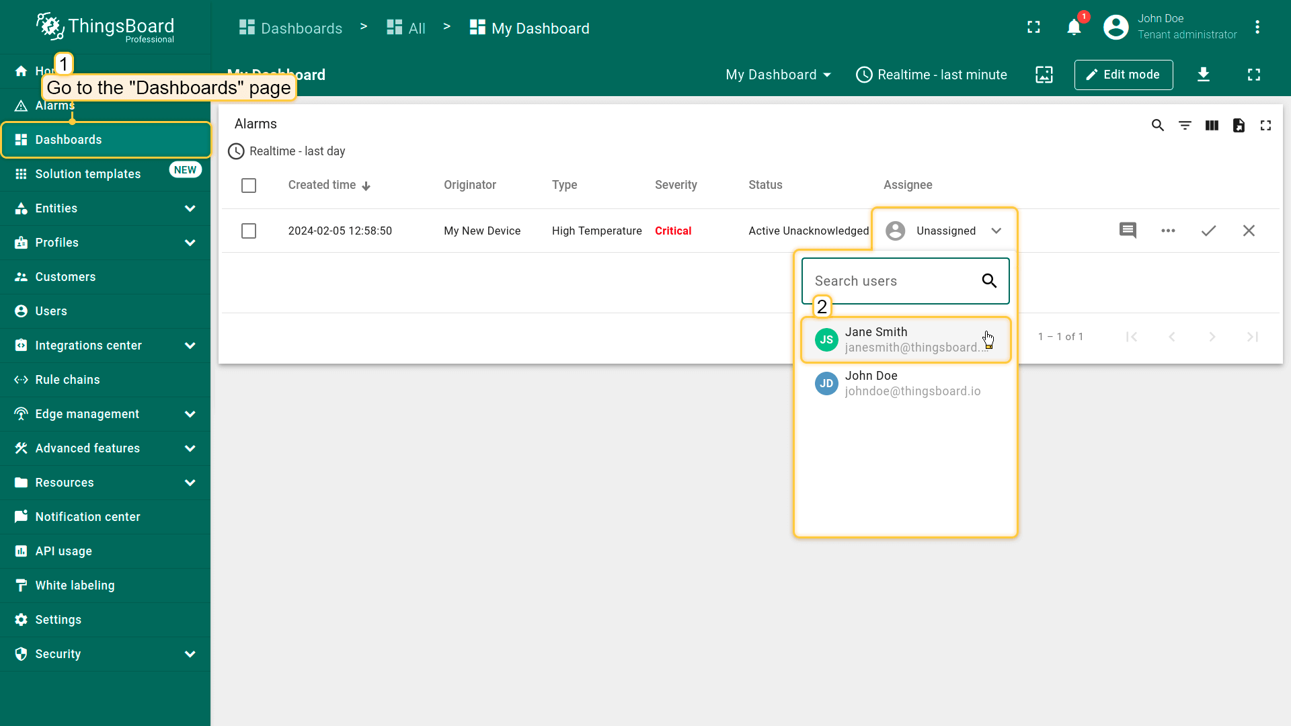The image size is (1291, 726).
Task: Open alarm comments icon
Action: [1128, 231]
